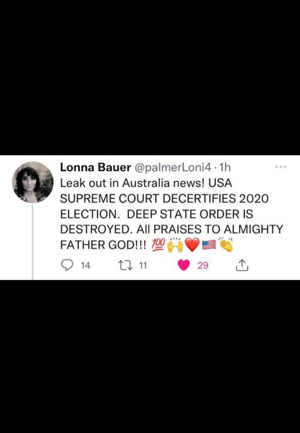This screenshot has width=300, height=433.
Task: Open the share tweet icon
Action: click(242, 266)
